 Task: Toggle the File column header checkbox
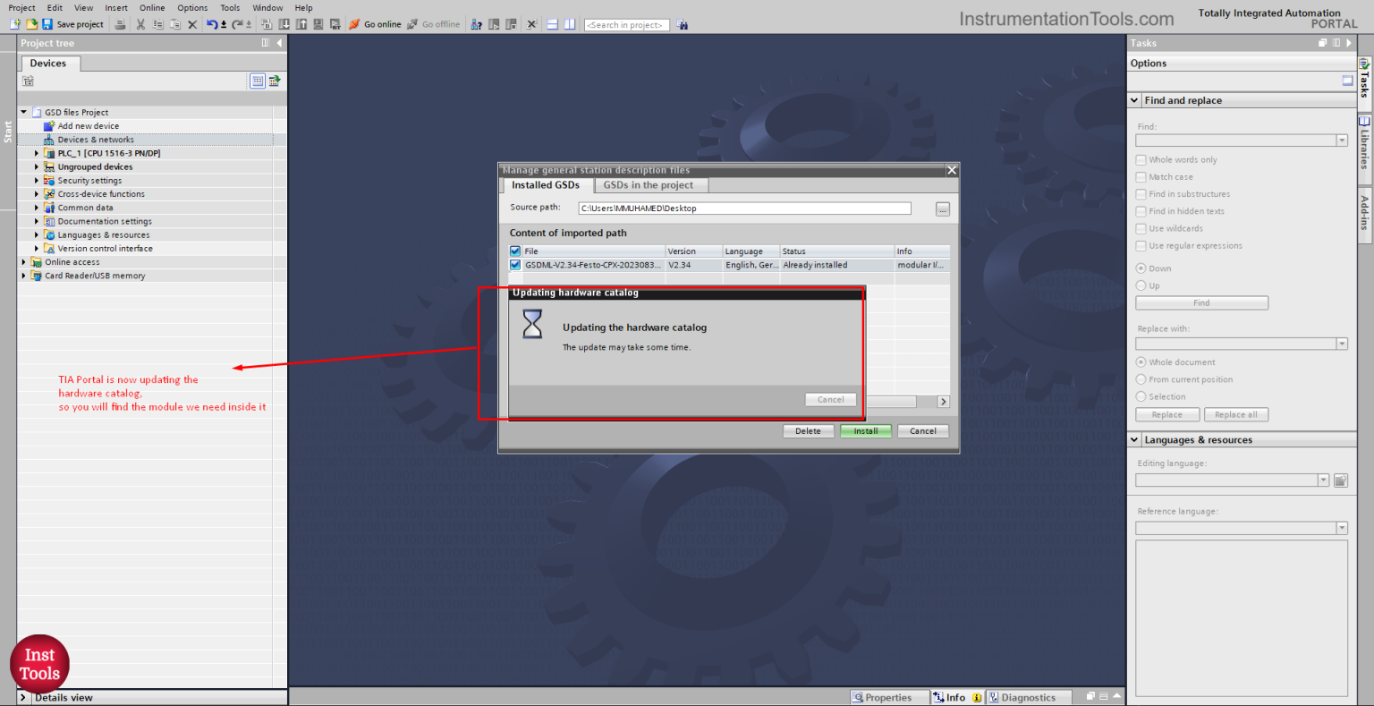click(x=515, y=251)
